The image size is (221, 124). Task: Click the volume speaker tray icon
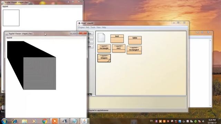tap(203, 121)
